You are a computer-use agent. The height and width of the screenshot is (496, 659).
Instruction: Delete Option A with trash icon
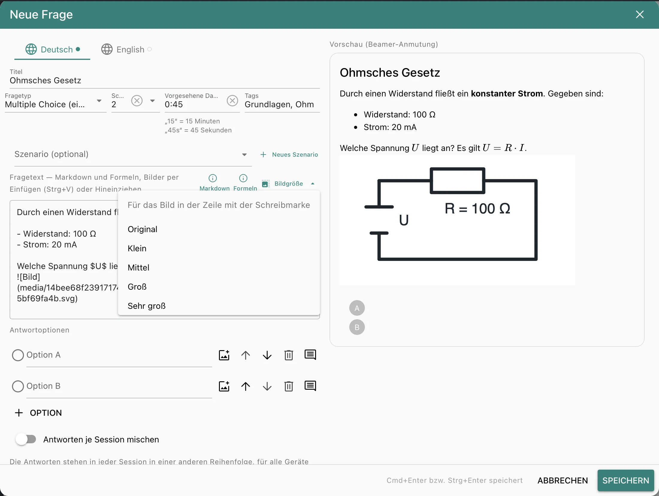coord(289,355)
